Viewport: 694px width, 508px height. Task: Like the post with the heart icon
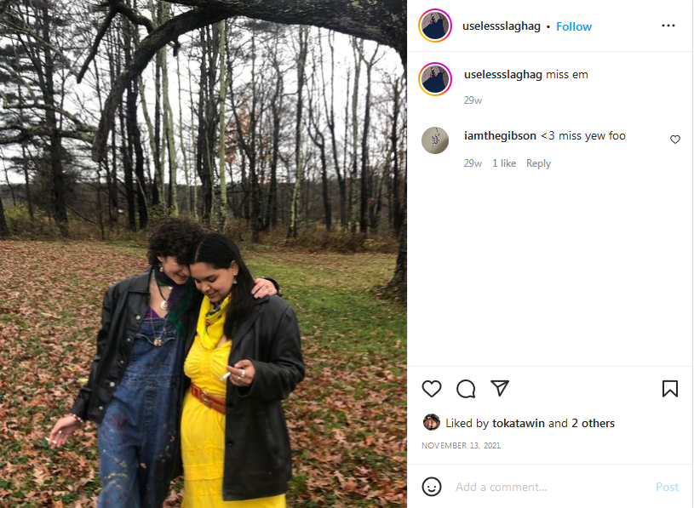pyautogui.click(x=431, y=389)
